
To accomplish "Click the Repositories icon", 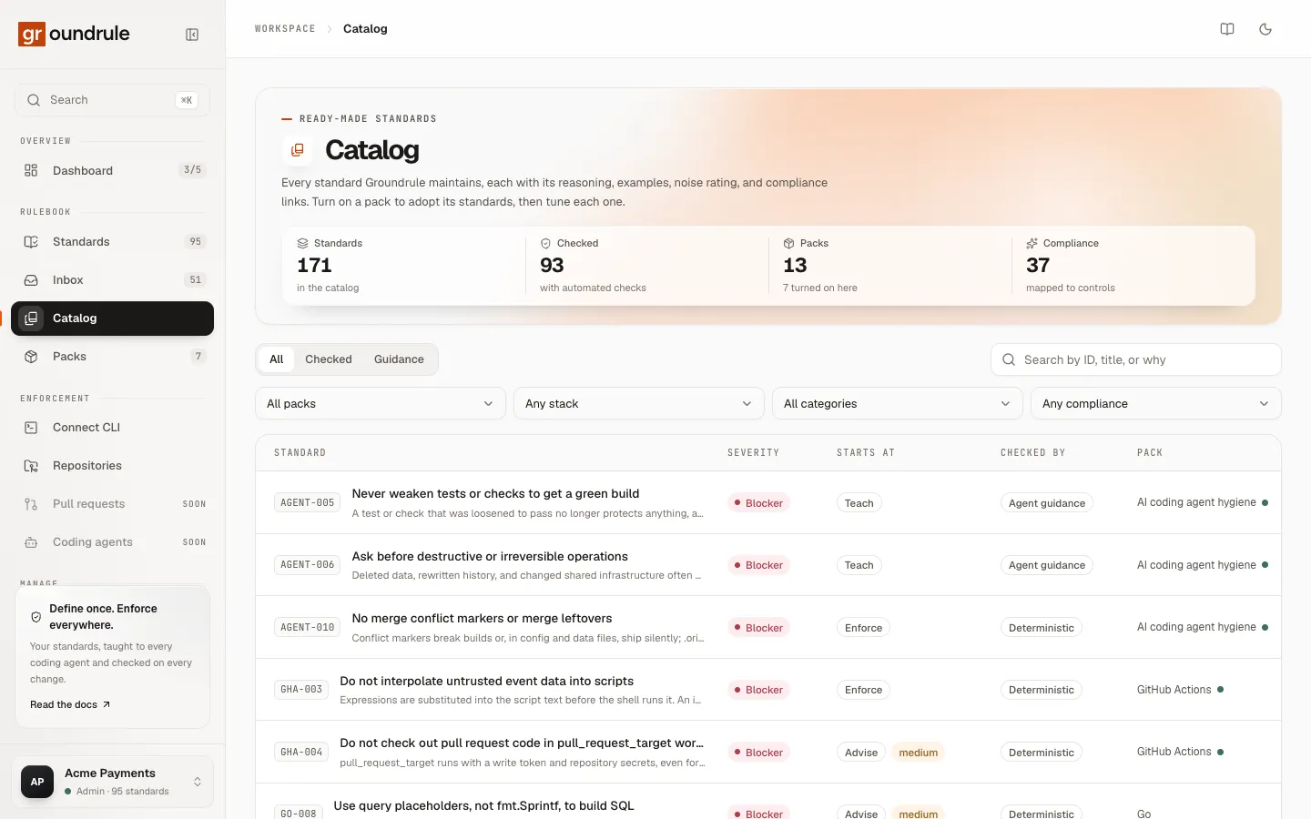I will click(x=31, y=466).
